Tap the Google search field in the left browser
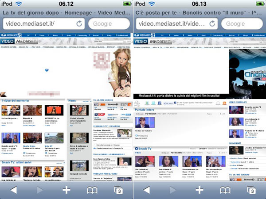266x199 pixels. point(109,23)
